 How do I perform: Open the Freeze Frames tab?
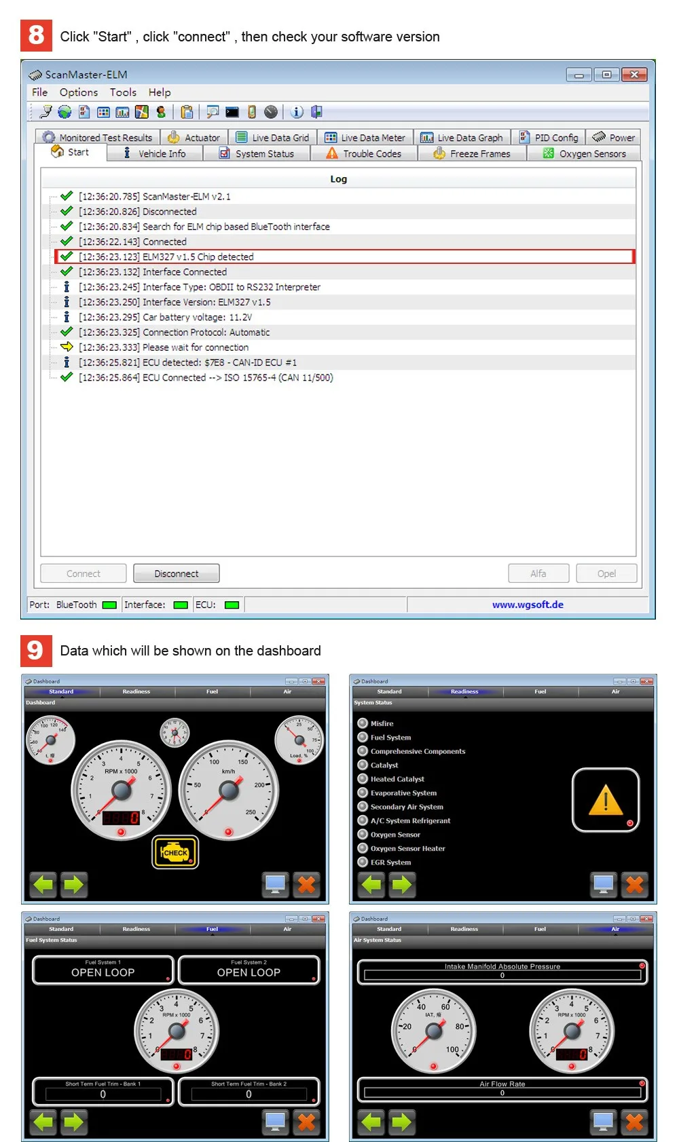coord(472,153)
